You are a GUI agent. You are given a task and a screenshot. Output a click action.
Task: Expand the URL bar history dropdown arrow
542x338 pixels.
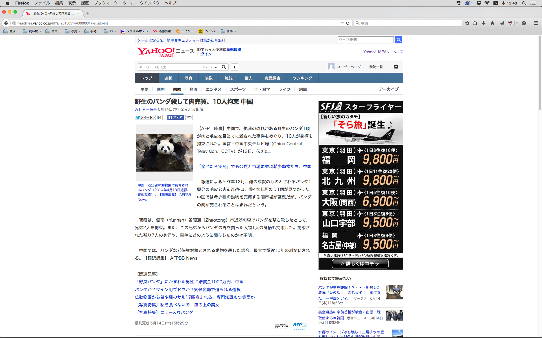click(342, 23)
